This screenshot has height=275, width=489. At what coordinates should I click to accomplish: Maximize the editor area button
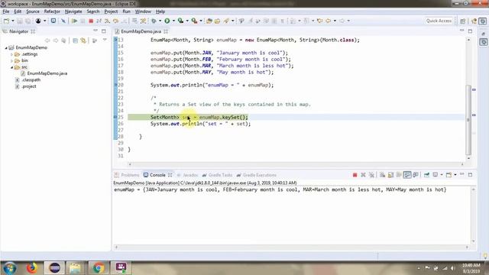pyautogui.click(x=470, y=31)
